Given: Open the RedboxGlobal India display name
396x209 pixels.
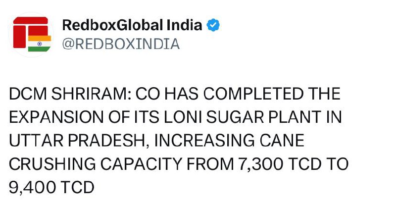Looking at the screenshot, I should (132, 25).
